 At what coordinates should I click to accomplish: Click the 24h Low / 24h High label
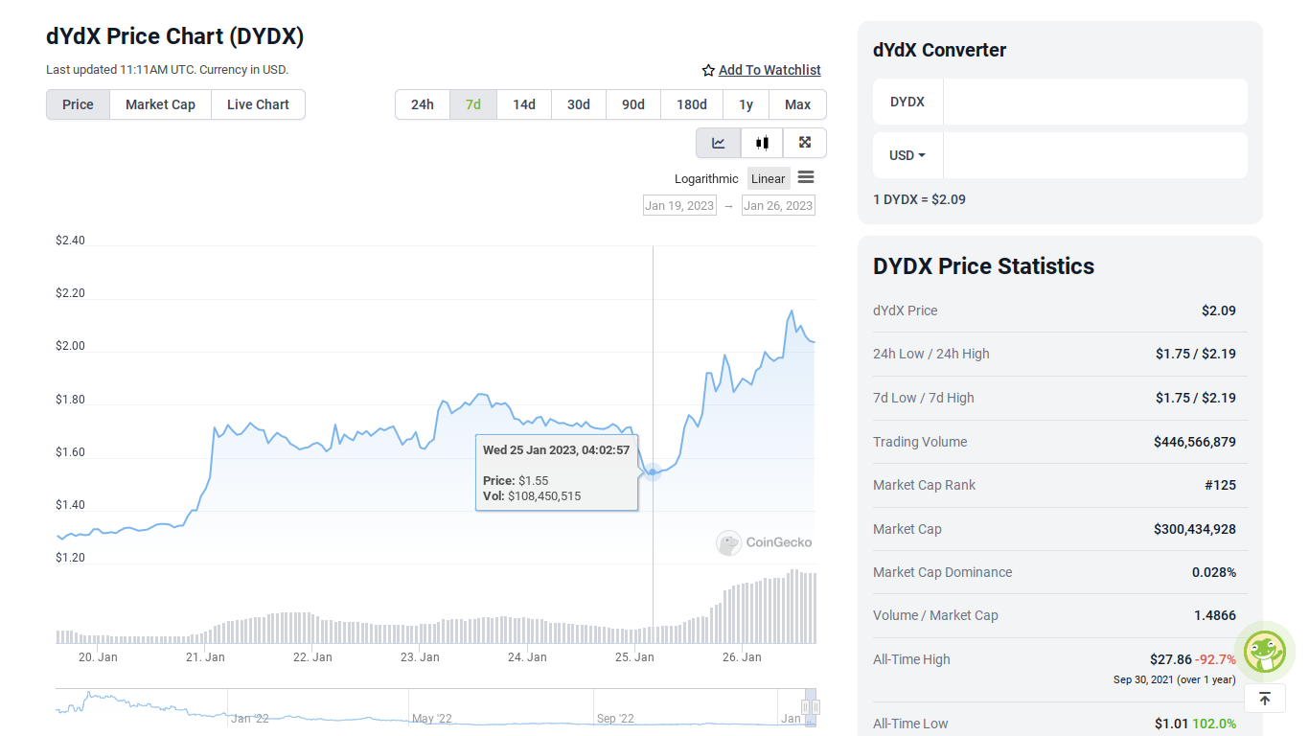tap(931, 354)
